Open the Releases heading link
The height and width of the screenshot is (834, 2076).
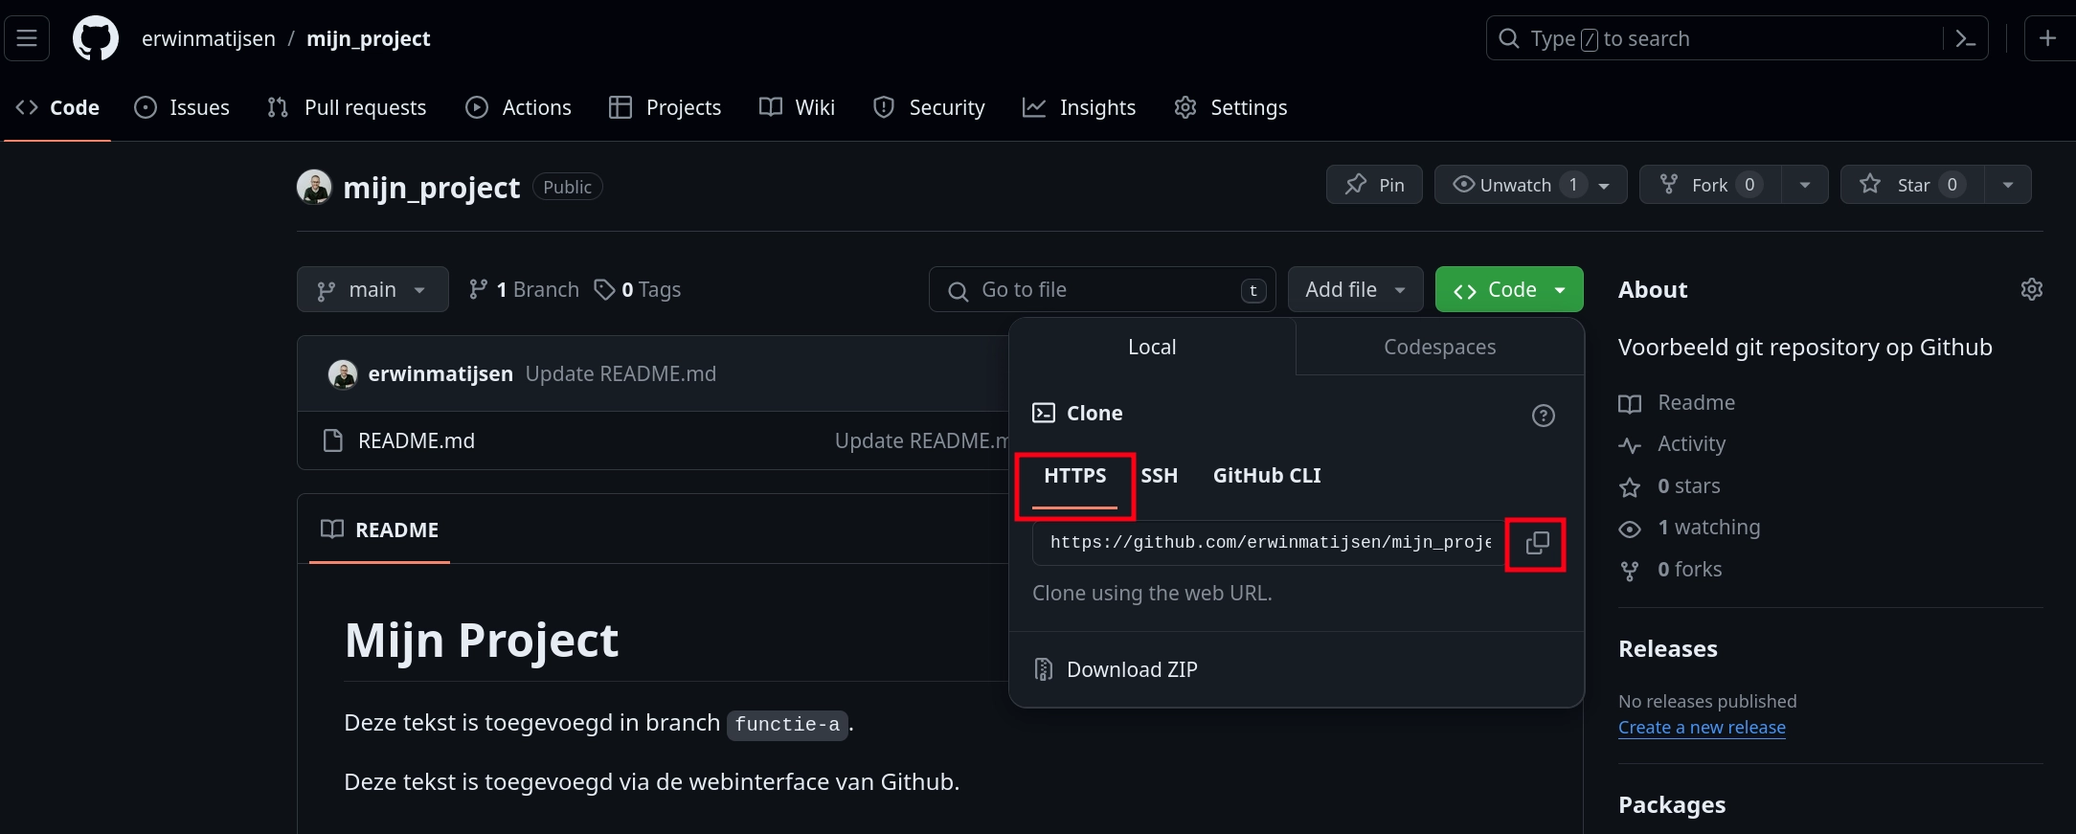[1668, 649]
